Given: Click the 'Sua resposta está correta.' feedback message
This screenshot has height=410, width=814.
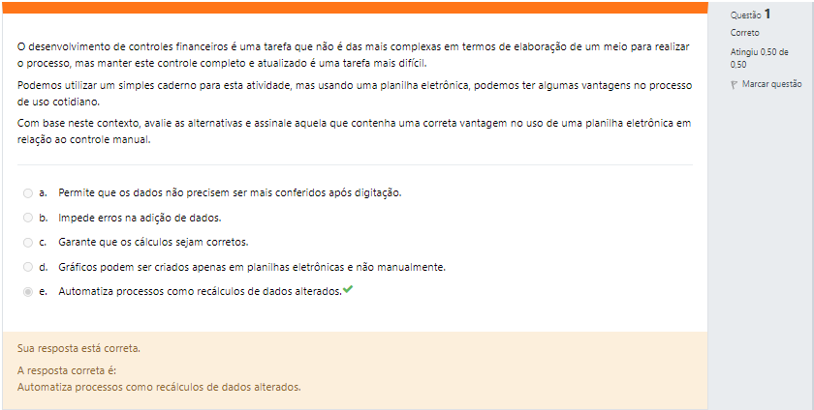Looking at the screenshot, I should click(x=78, y=348).
